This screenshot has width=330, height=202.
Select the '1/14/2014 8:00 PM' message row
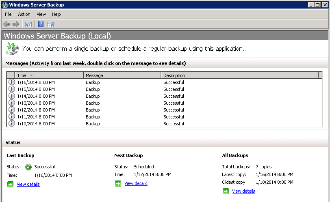[x=165, y=96]
